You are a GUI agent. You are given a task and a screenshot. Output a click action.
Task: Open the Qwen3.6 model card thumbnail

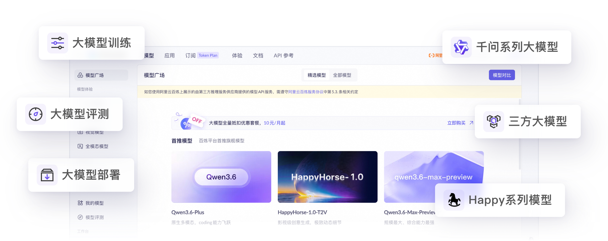pos(221,177)
